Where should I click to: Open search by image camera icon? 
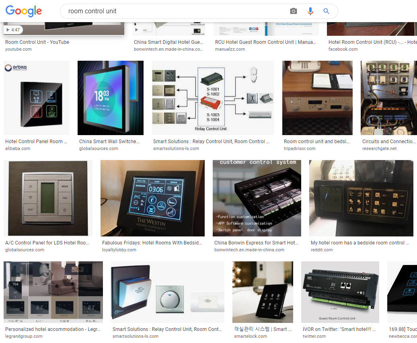(293, 11)
